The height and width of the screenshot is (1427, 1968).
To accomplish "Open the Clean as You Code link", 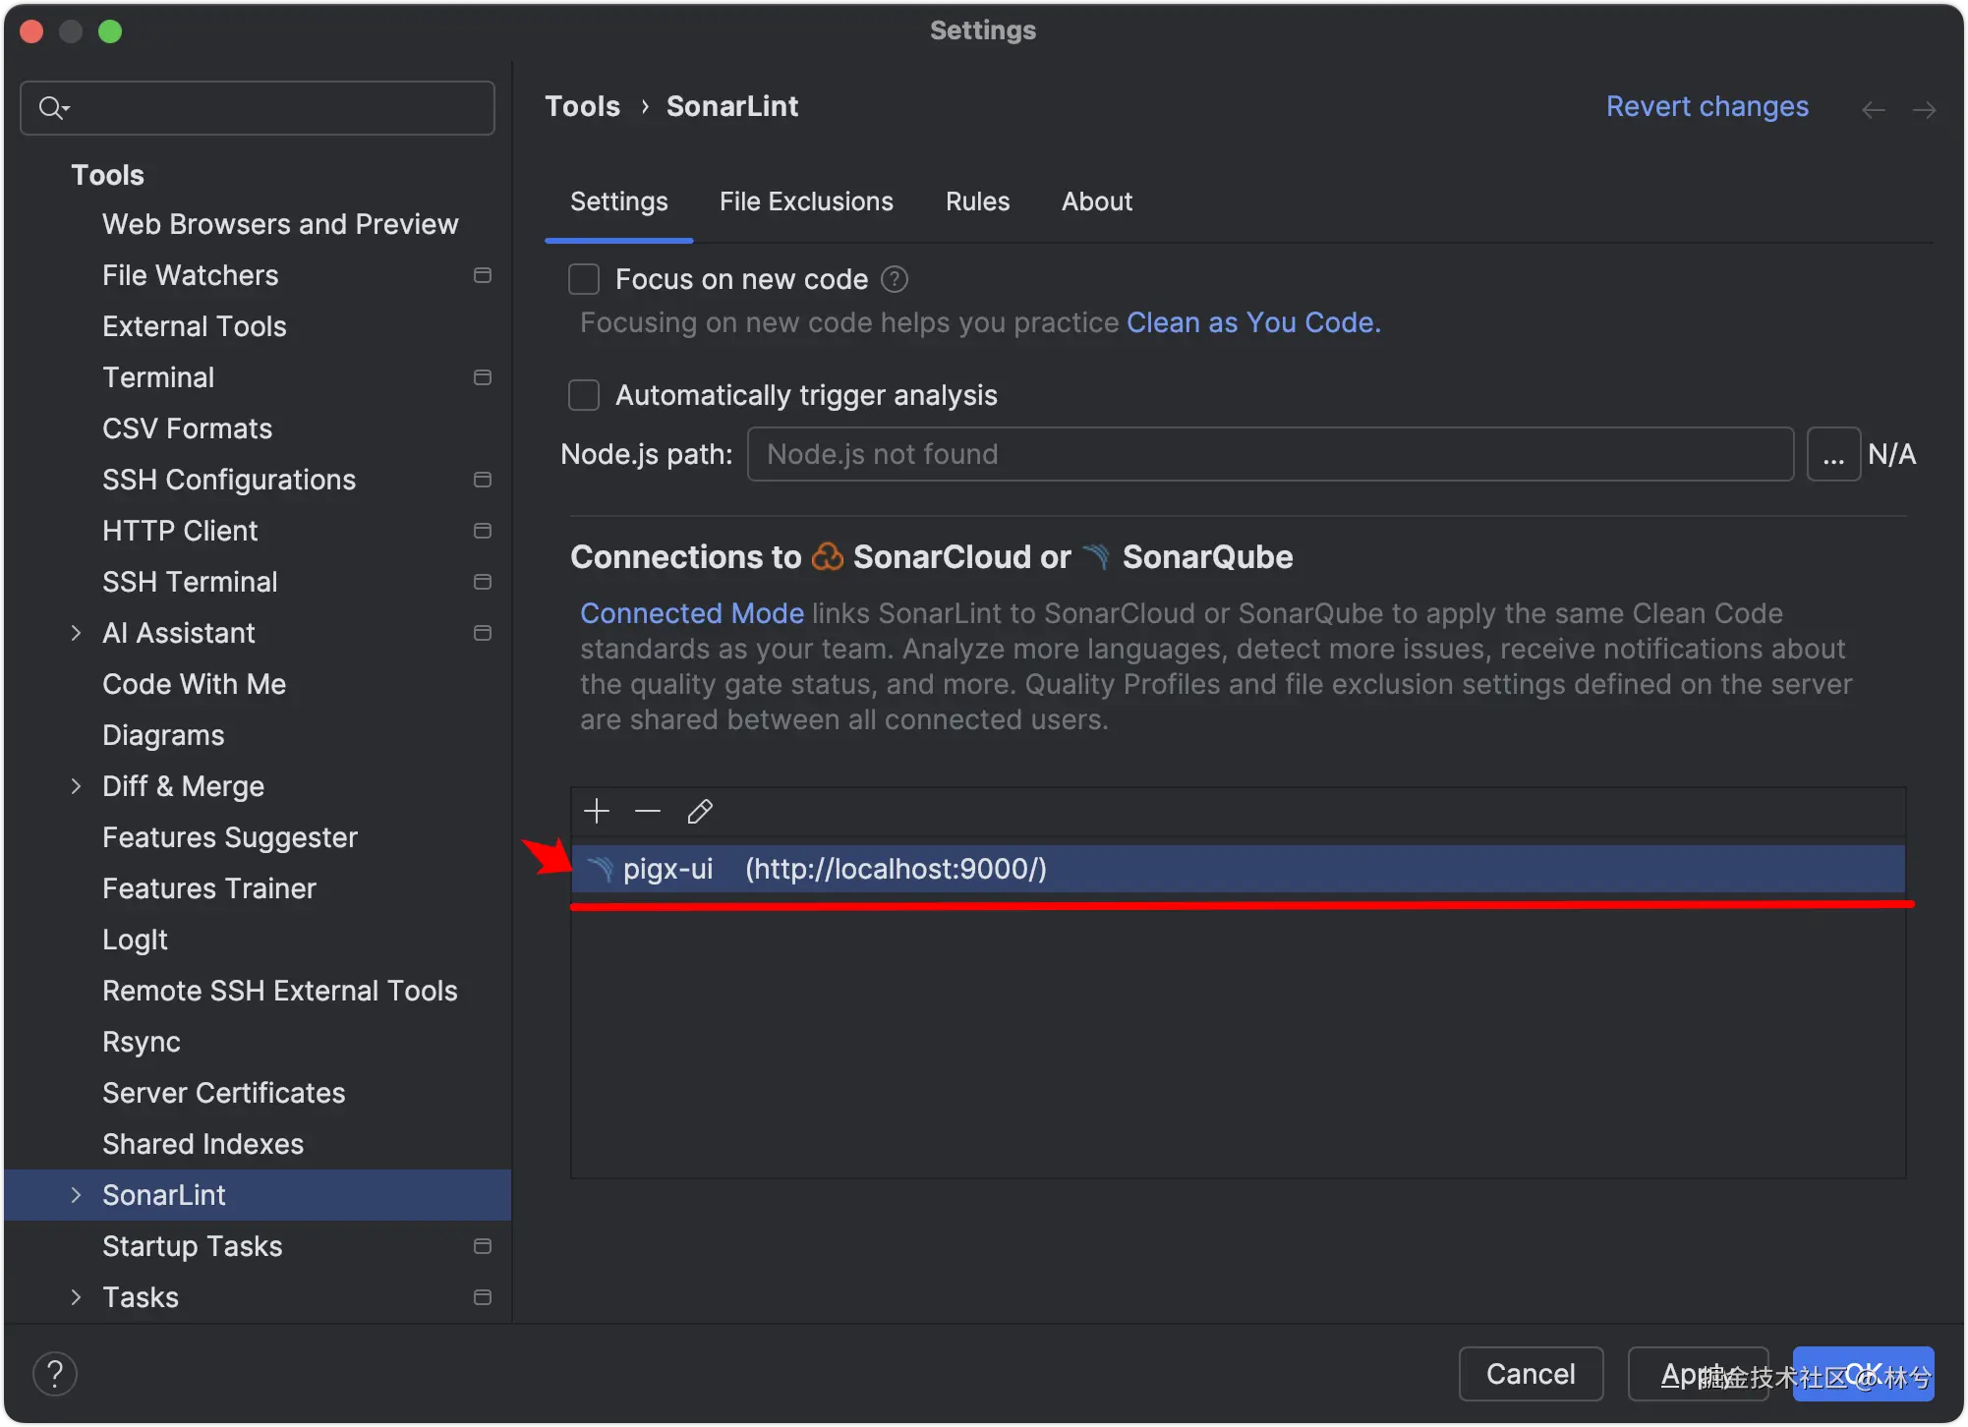I will click(1253, 323).
